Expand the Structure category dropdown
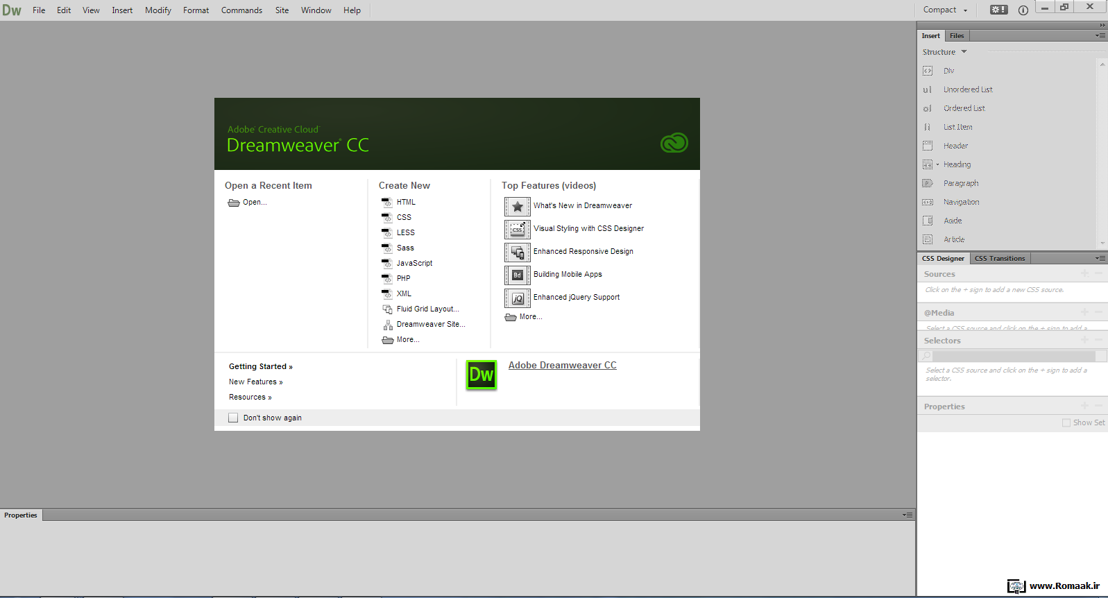 pos(944,52)
